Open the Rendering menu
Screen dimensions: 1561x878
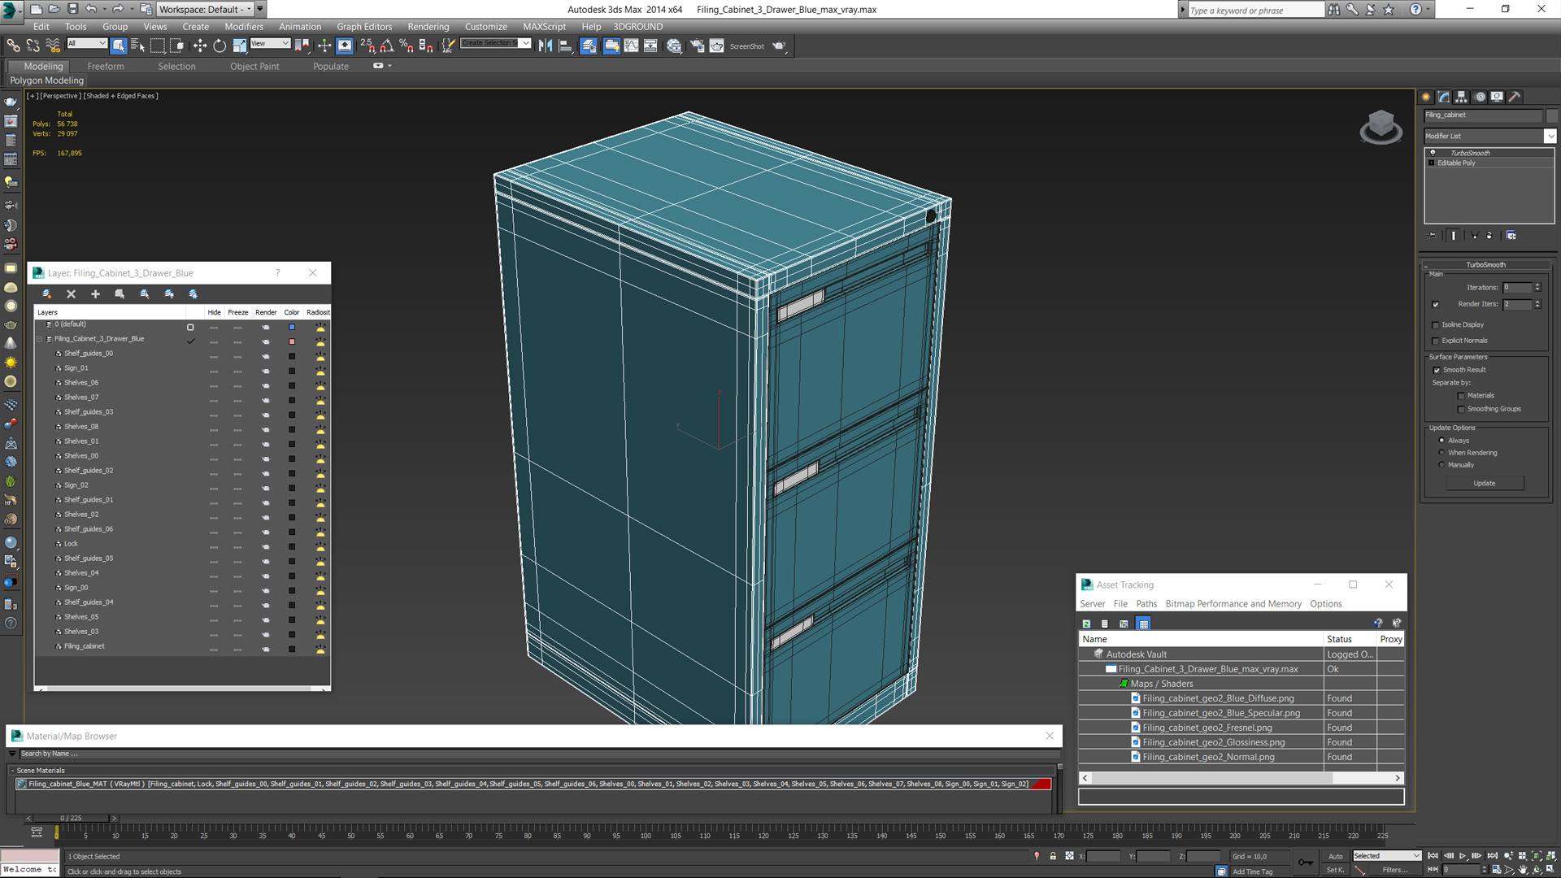pos(428,27)
